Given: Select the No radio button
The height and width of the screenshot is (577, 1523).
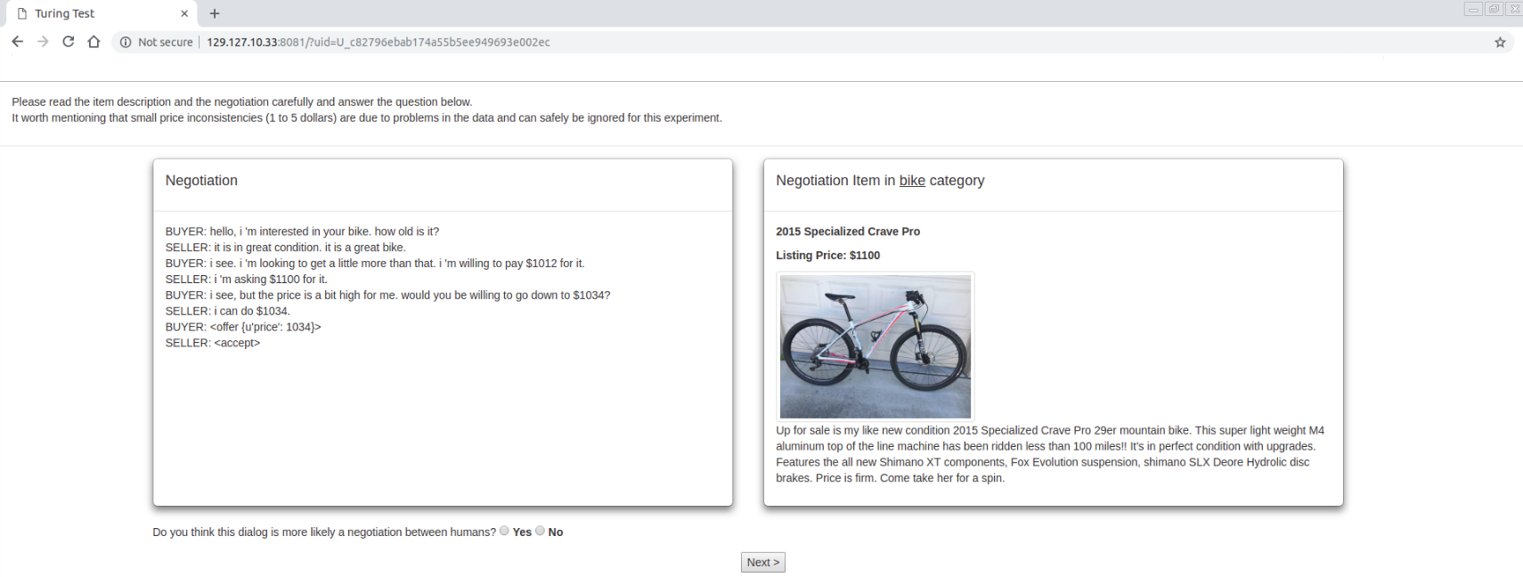Looking at the screenshot, I should (x=540, y=531).
